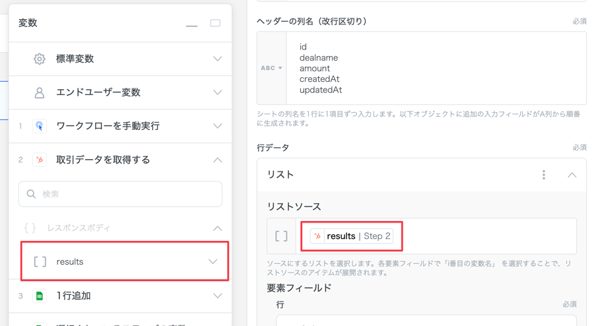594x326 pixels.
Task: Click the header column names text area
Action: (436, 68)
